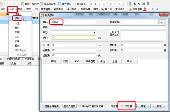Viewport: 170px width, 112px height.
Task: Click the purple panel icon at toolbar end
Action: click(148, 4)
